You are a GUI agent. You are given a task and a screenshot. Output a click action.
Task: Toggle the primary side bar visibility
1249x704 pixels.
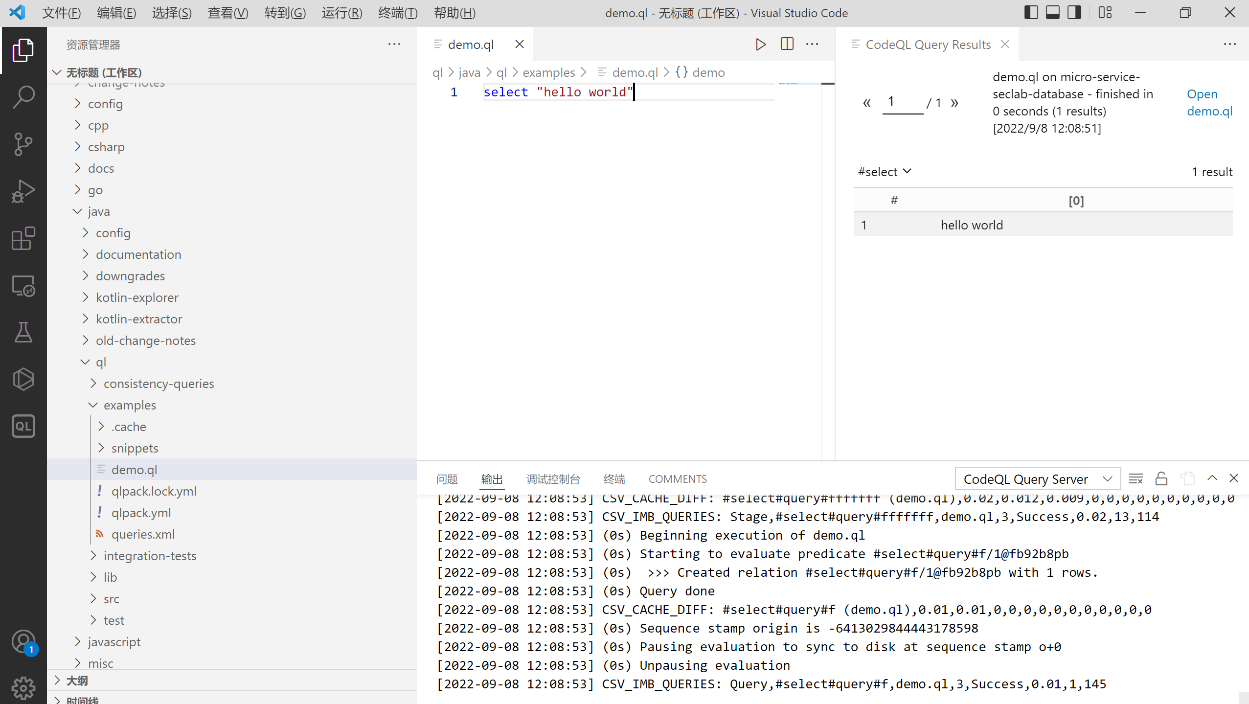[1031, 13]
